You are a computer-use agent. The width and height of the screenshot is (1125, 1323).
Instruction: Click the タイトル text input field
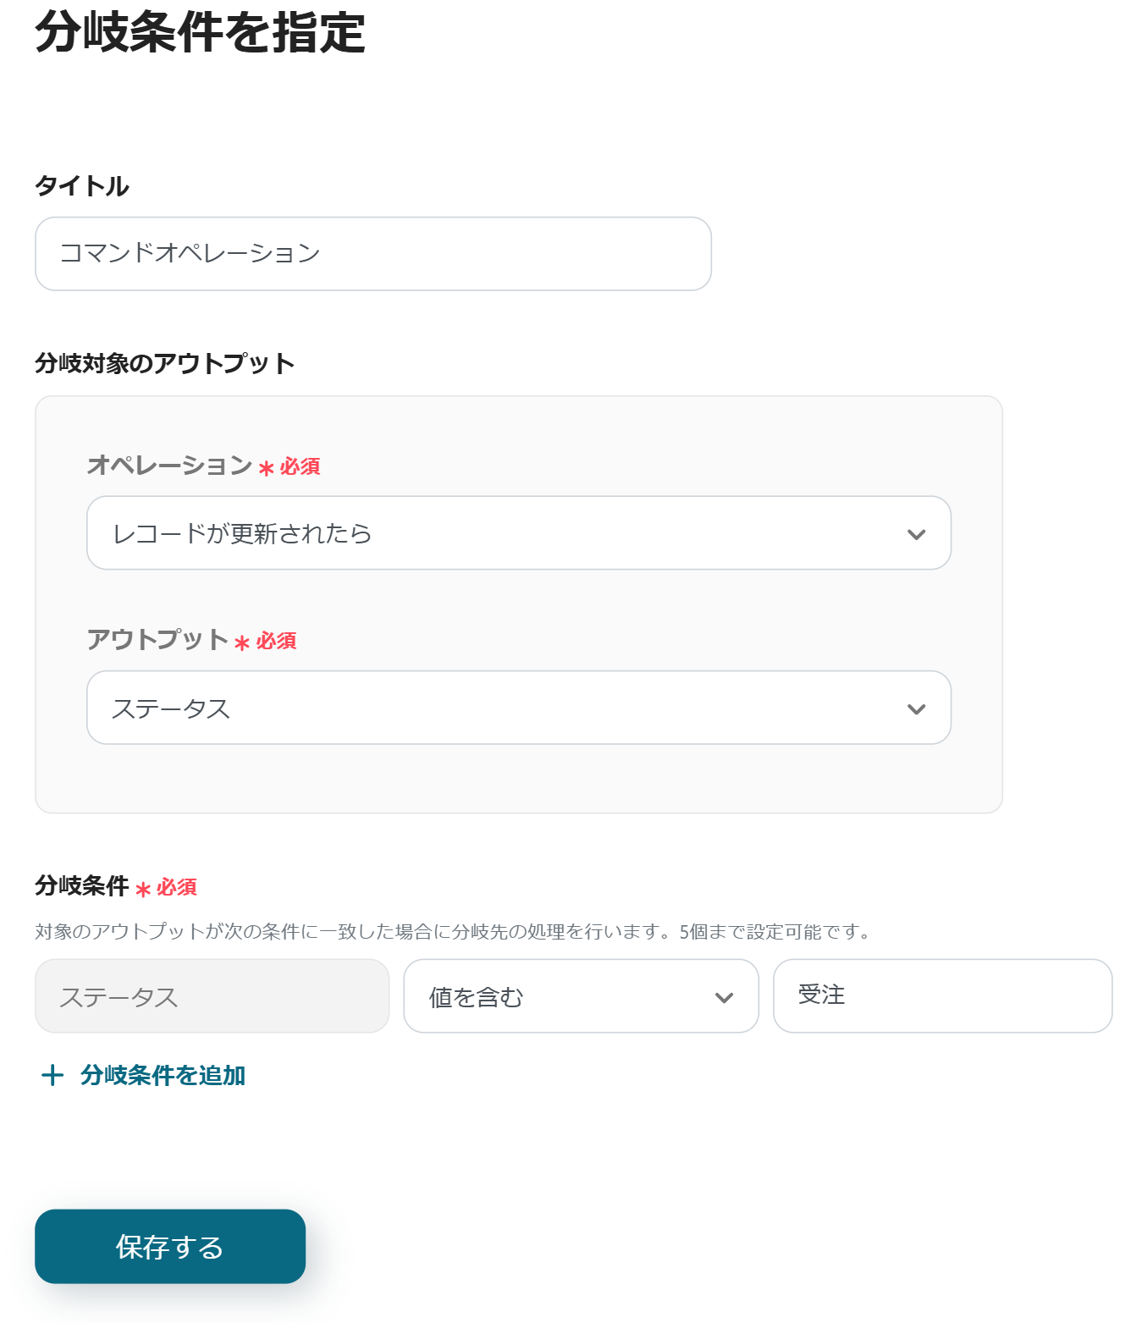[x=372, y=254]
